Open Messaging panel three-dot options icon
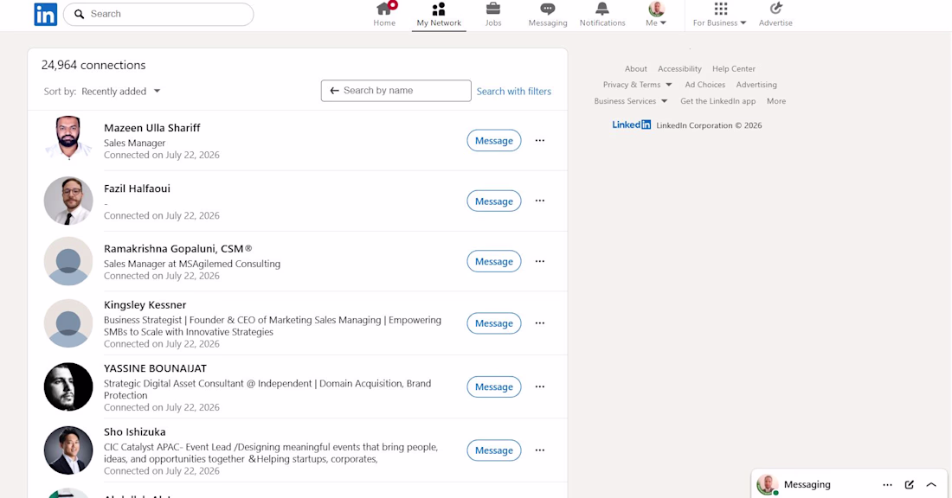Screen dimensions: 952x498 tap(887, 484)
